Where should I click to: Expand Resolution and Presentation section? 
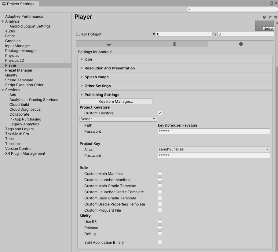175,68
